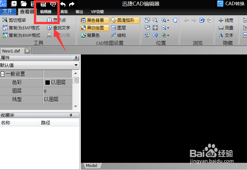The height and width of the screenshot is (170, 247).
Task: Switch to the 输出 tab
Action: (x=79, y=12)
